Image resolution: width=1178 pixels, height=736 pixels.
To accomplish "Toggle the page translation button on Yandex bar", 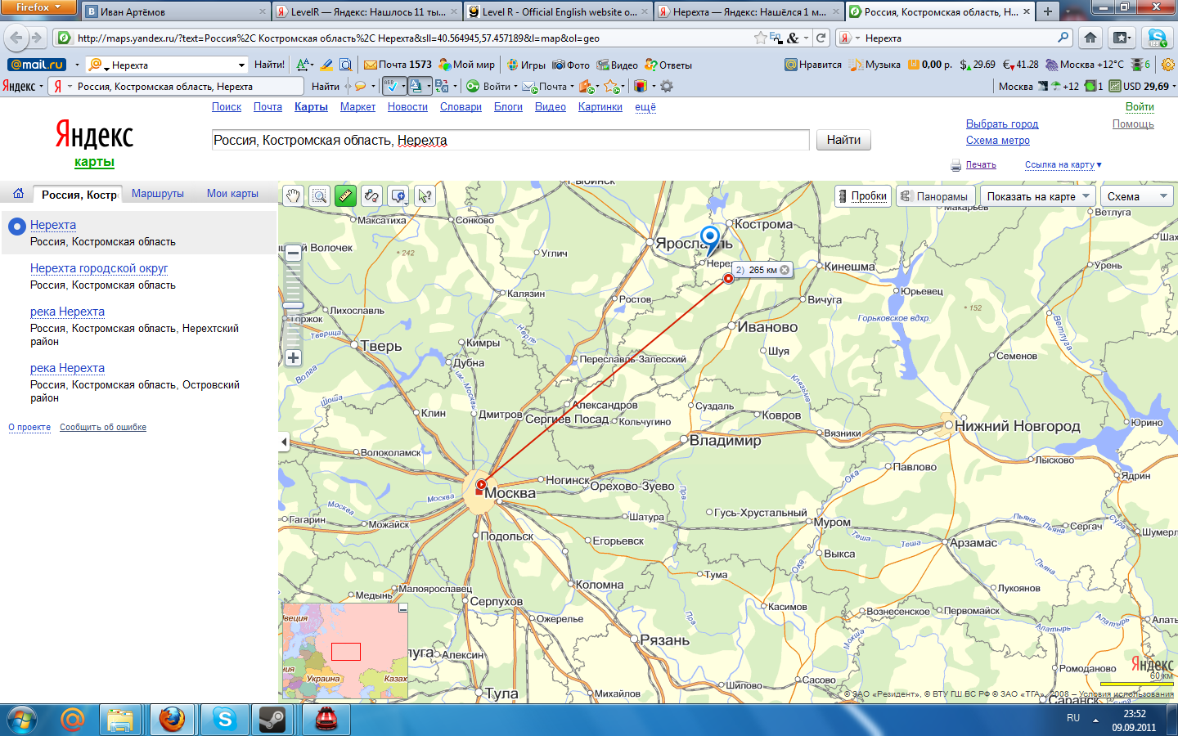I will (x=418, y=86).
